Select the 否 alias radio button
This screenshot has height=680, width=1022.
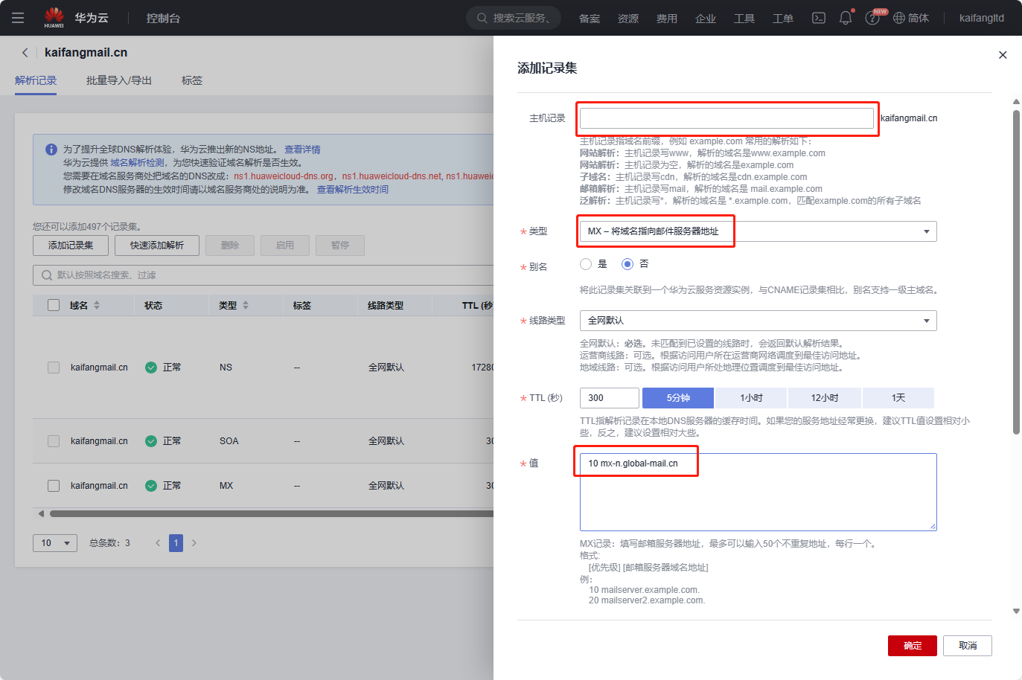(x=627, y=264)
